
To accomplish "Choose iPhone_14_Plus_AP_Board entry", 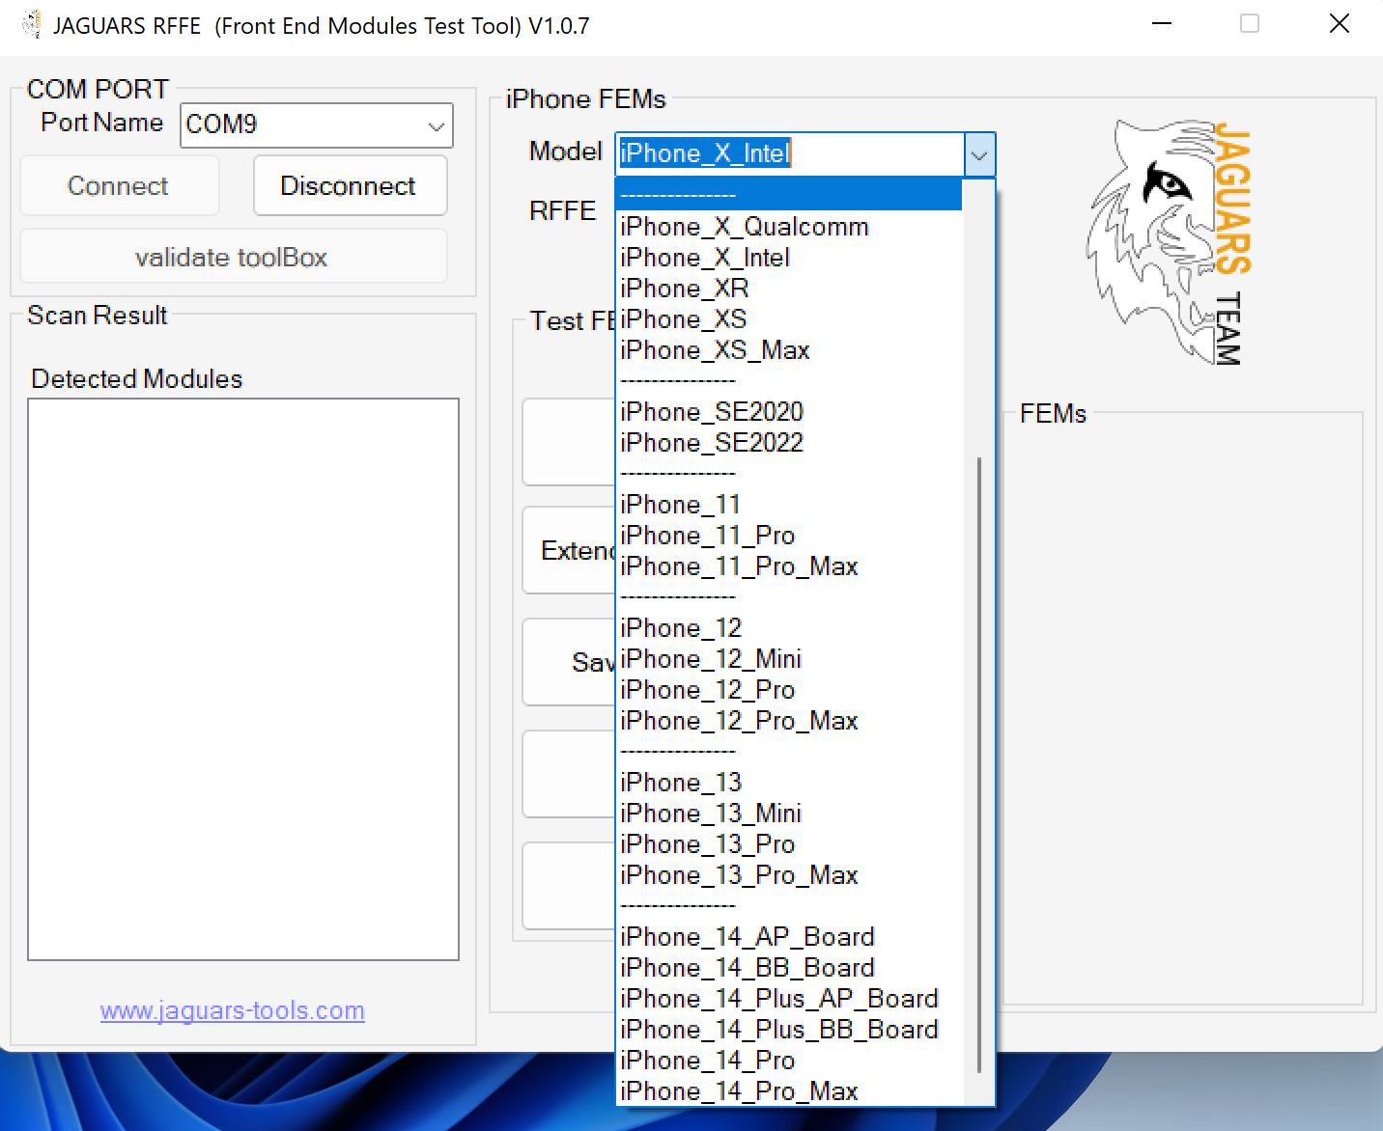I will [x=790, y=999].
